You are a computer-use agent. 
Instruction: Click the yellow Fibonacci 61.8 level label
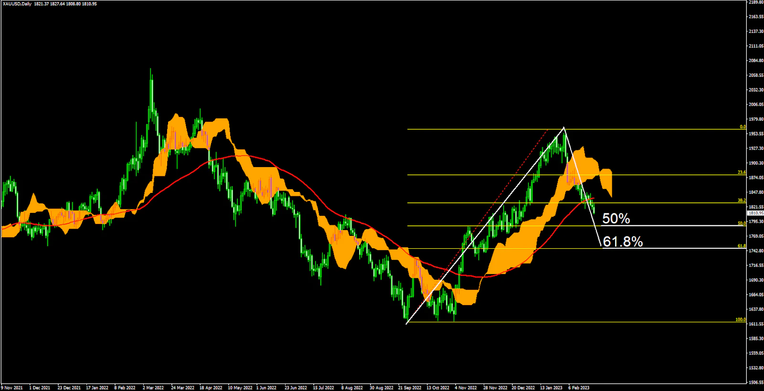tap(742, 246)
